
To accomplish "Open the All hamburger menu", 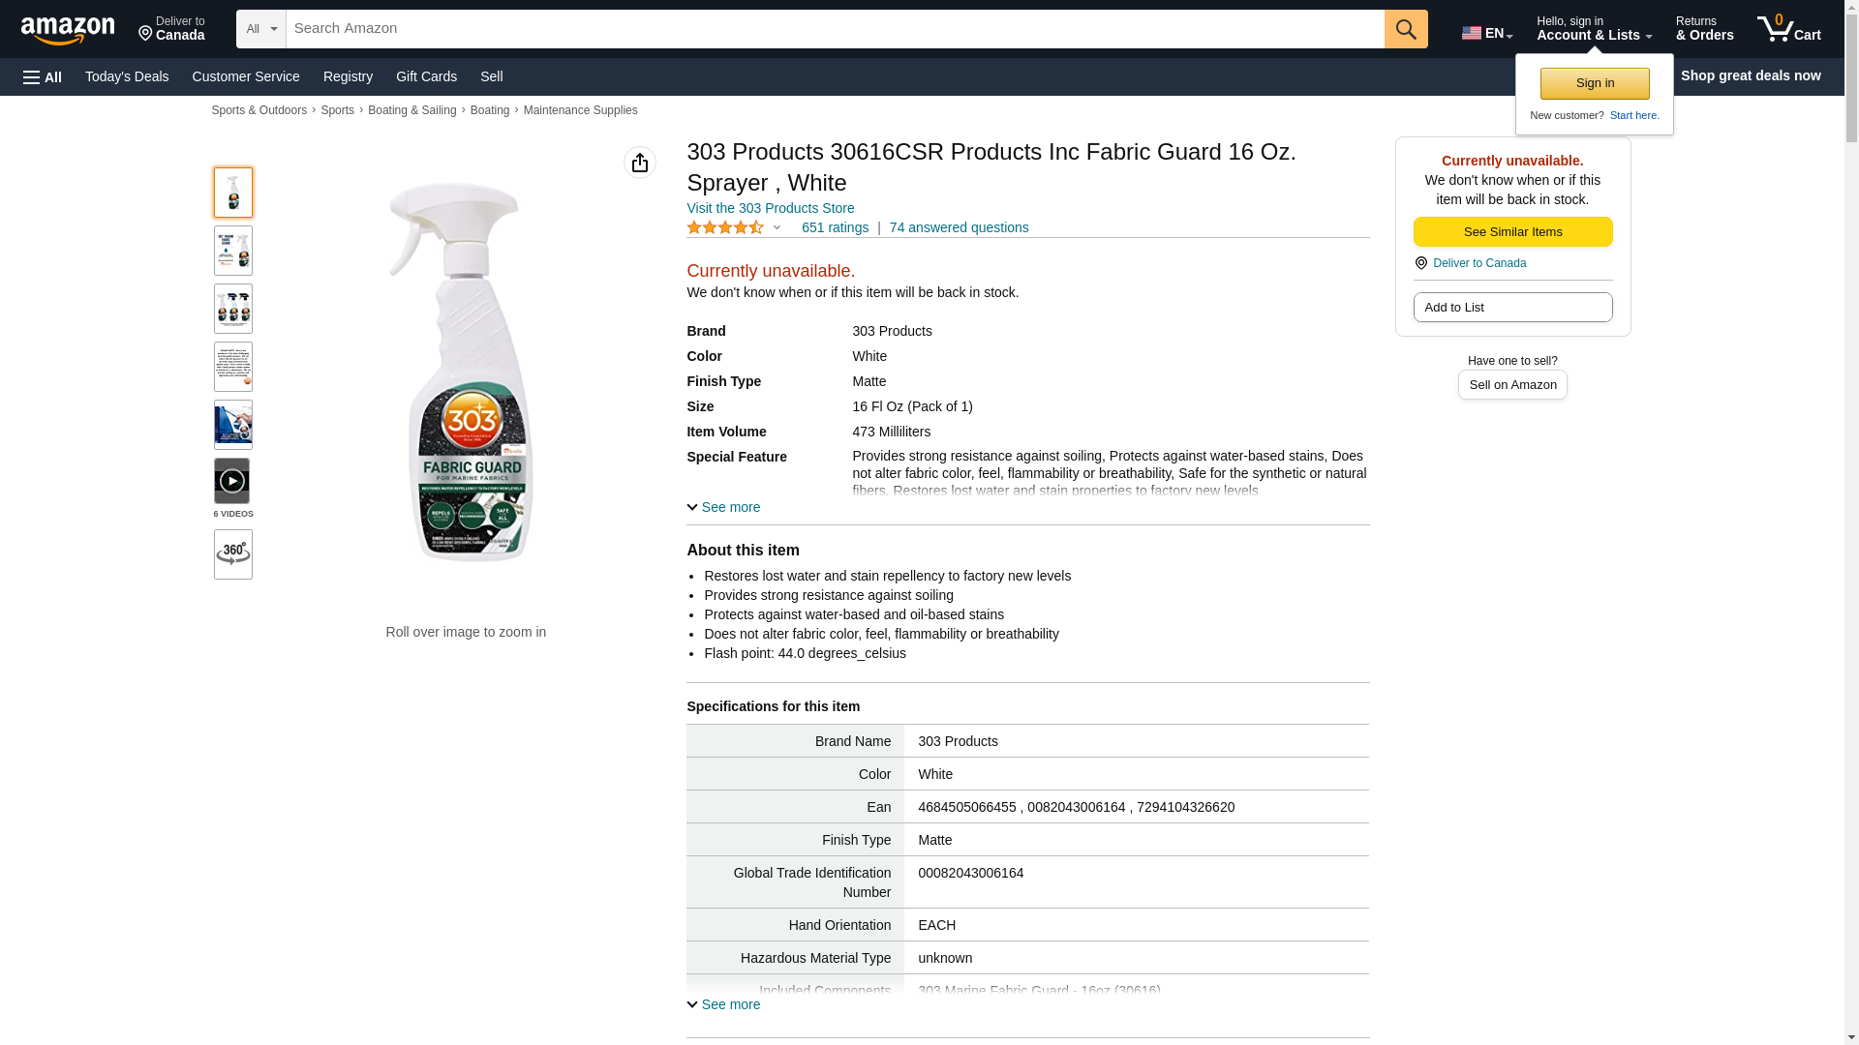I will (x=43, y=76).
